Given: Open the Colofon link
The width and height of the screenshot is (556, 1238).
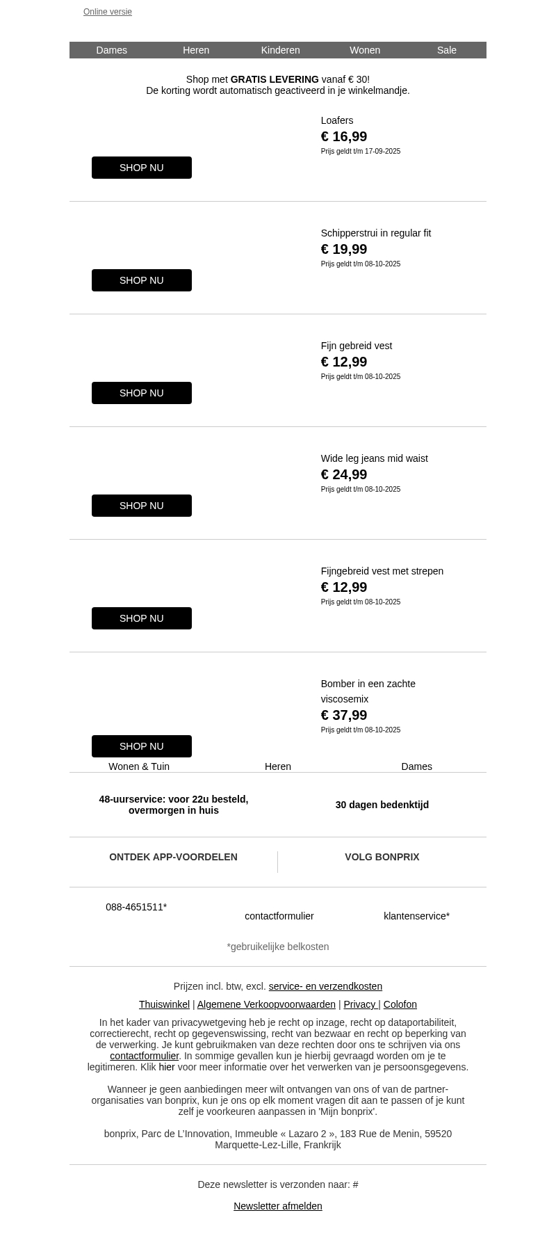Looking at the screenshot, I should 400,1004.
